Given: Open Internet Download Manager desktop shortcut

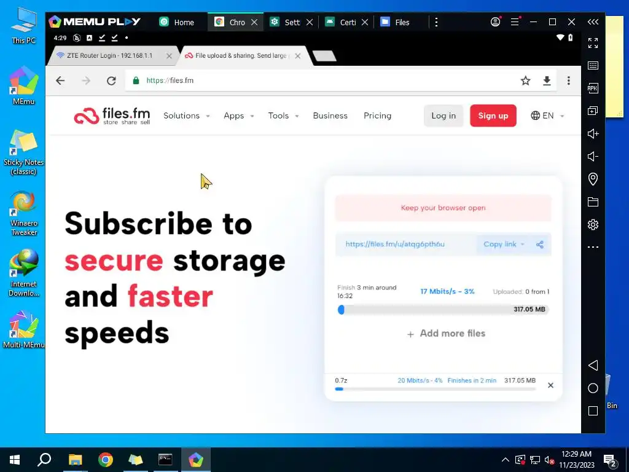Looking at the screenshot, I should (x=23, y=273).
